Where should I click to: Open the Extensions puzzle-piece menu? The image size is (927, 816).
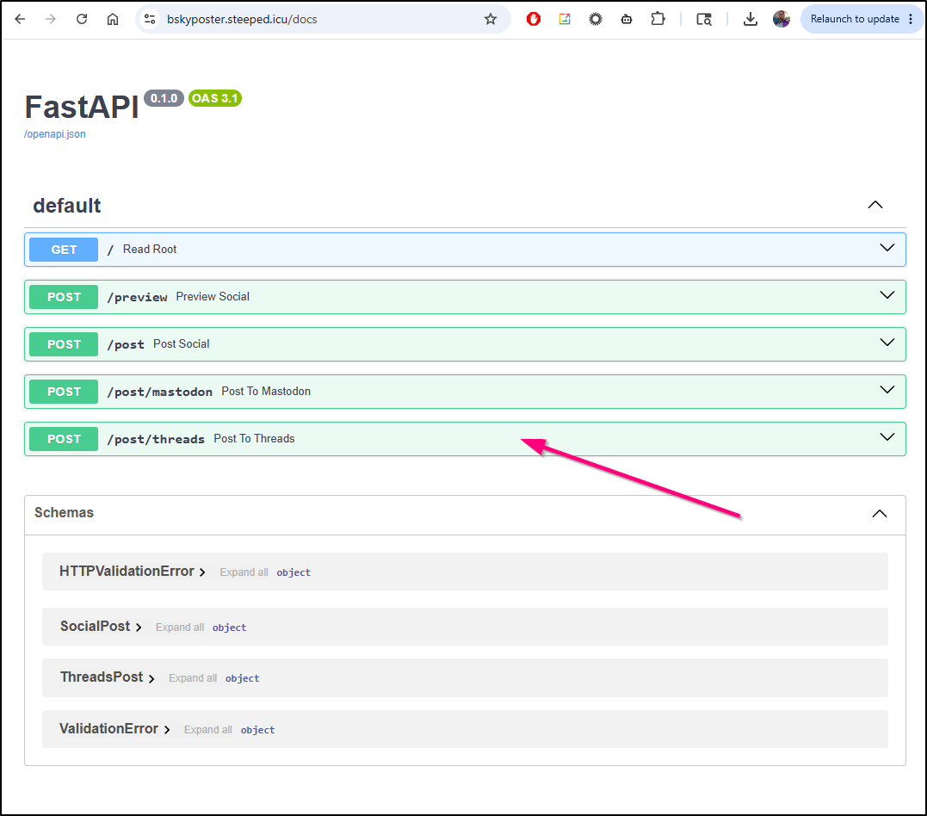click(x=658, y=19)
